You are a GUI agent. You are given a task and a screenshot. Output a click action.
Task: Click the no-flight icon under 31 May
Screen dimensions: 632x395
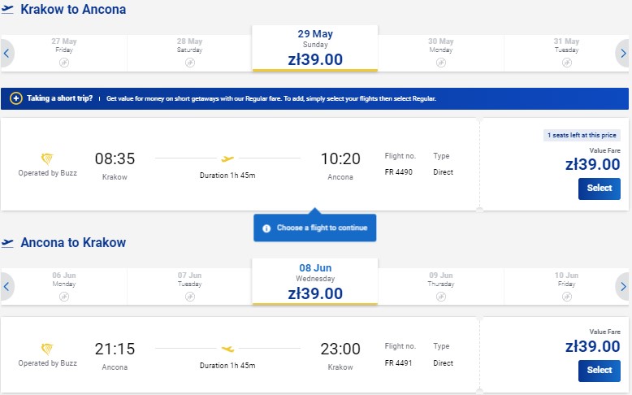(x=567, y=63)
